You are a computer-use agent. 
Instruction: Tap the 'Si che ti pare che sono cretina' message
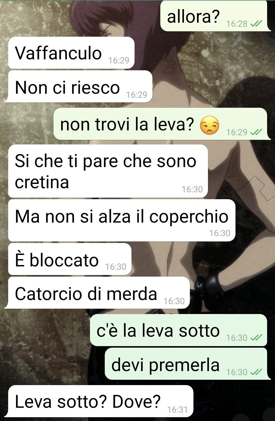click(x=108, y=171)
